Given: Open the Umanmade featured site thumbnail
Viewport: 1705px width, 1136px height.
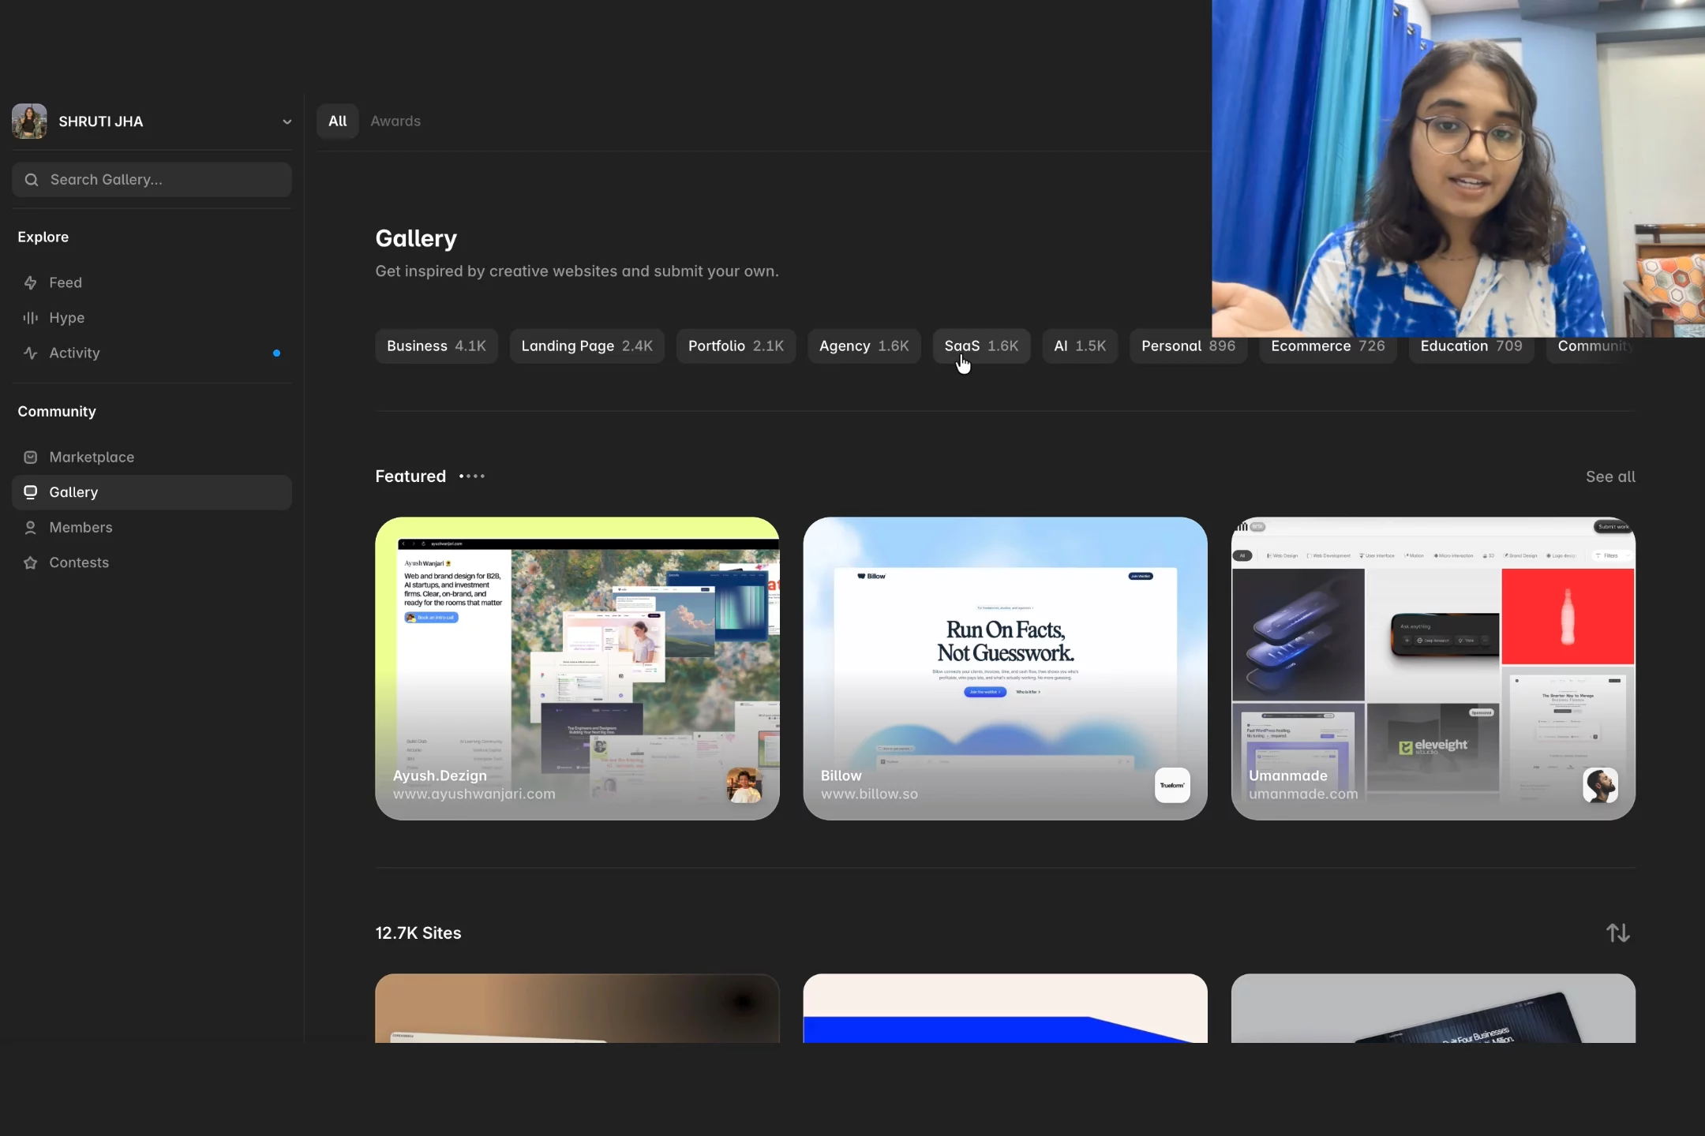Looking at the screenshot, I should [1433, 668].
